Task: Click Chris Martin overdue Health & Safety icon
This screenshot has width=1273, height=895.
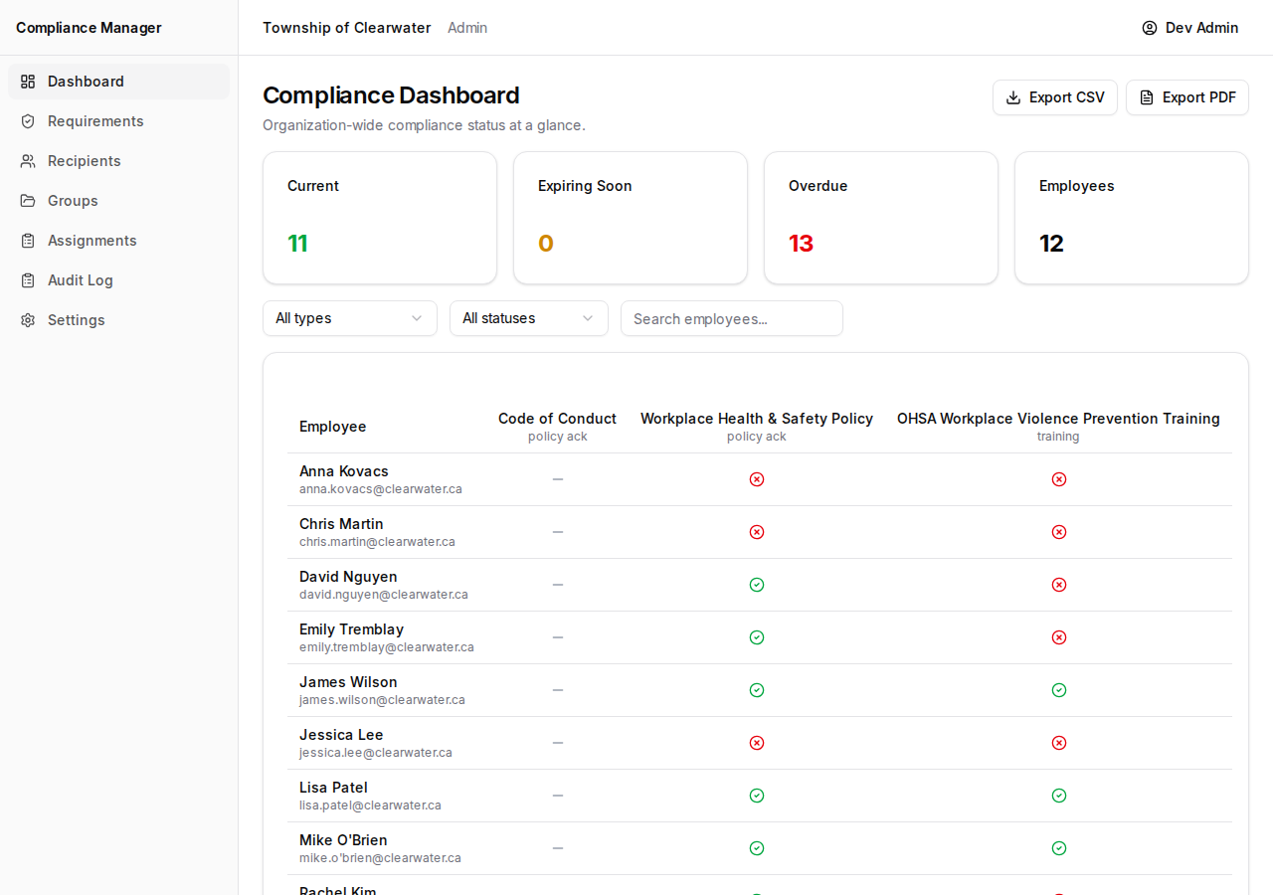Action: pos(757,532)
